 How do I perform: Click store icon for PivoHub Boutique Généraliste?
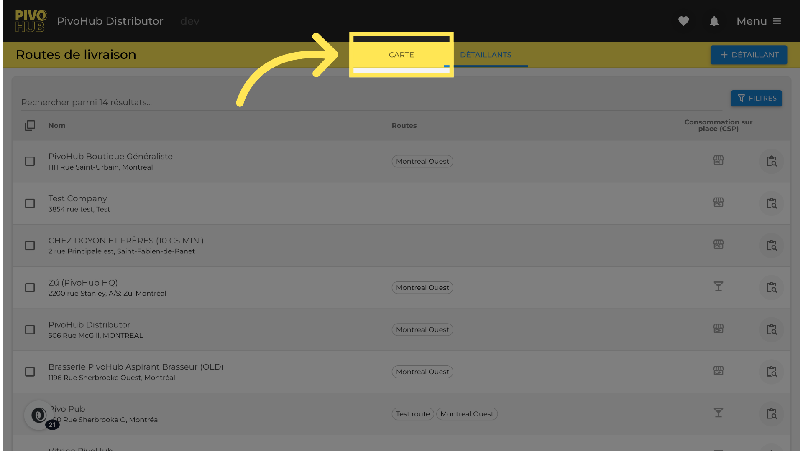pyautogui.click(x=718, y=160)
